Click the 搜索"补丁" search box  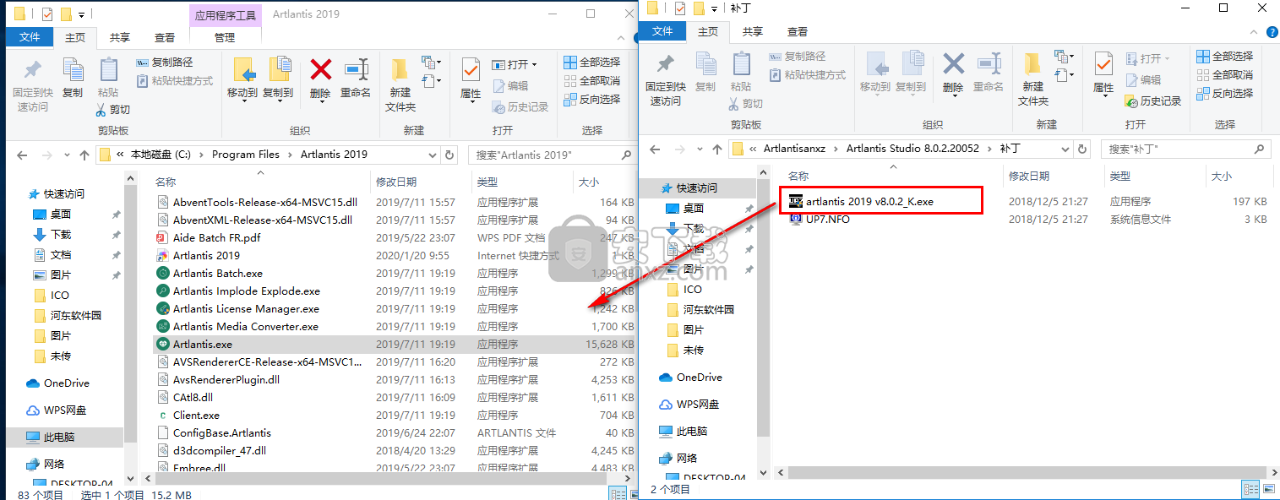[x=1186, y=149]
